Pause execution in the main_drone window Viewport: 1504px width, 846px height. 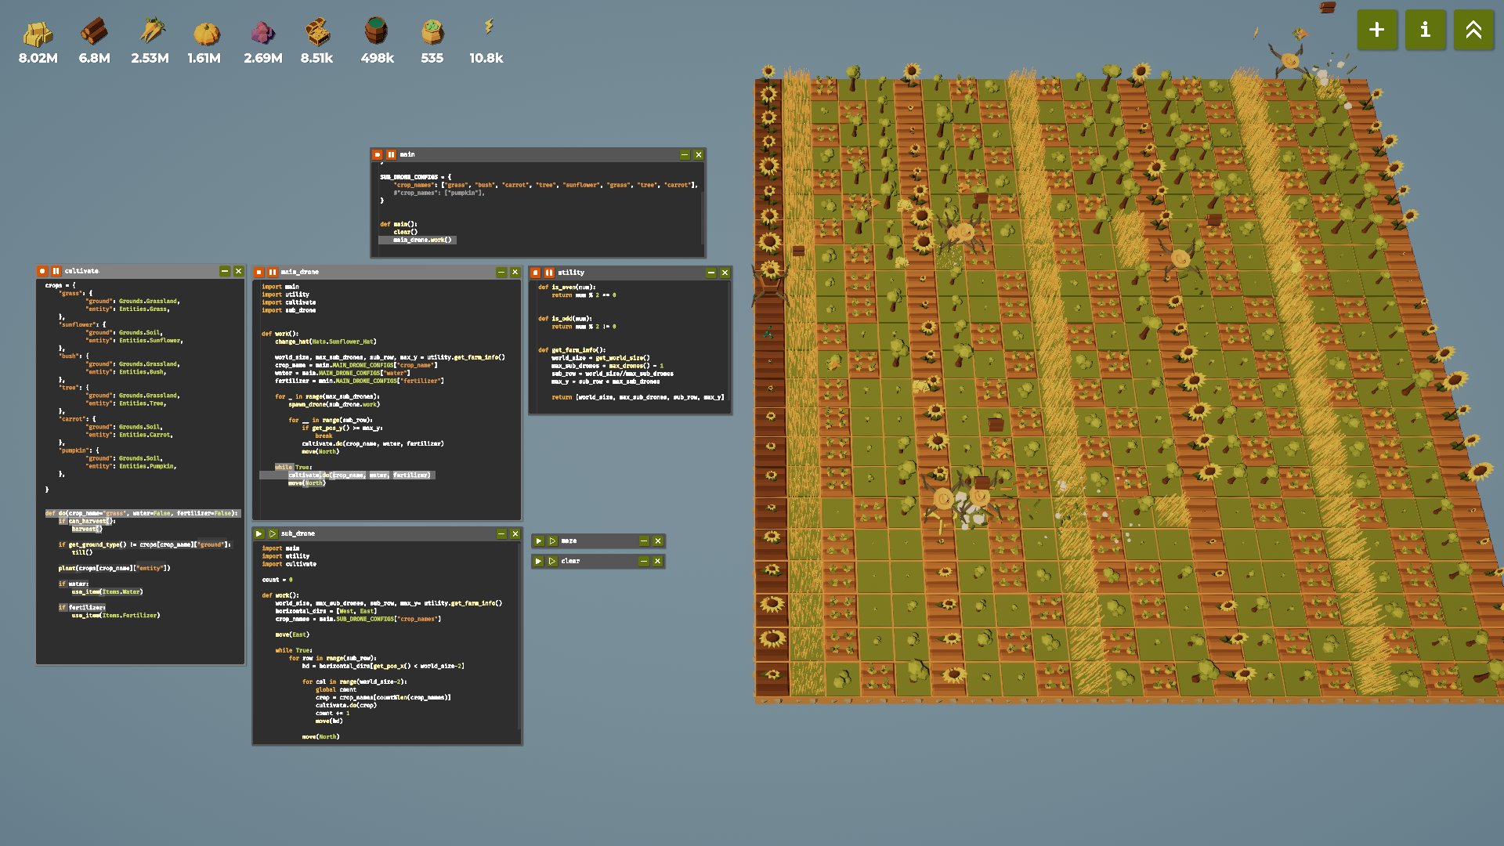273,273
